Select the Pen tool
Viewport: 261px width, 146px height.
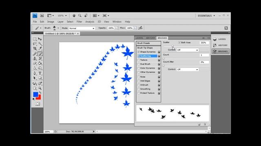tap(35, 73)
